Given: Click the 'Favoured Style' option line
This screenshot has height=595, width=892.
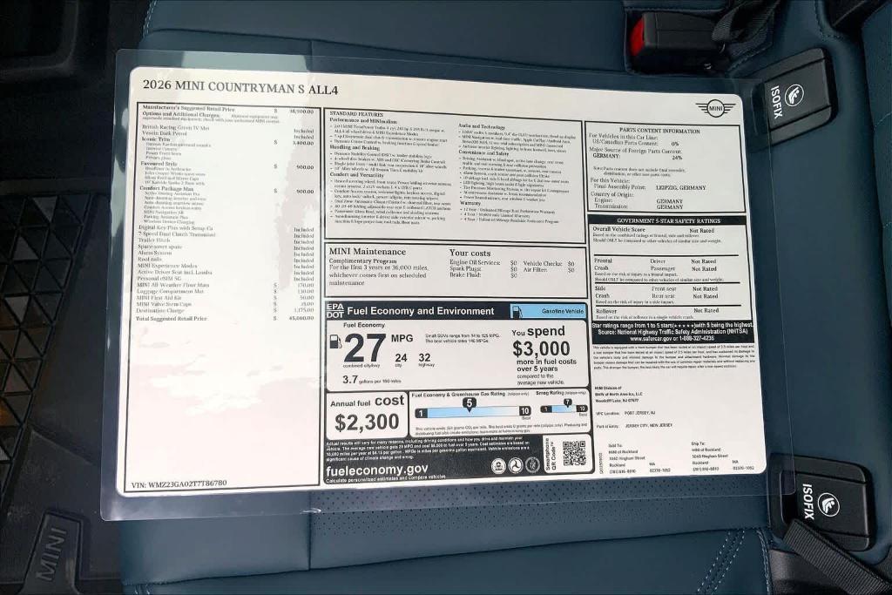Looking at the screenshot, I should (x=159, y=164).
